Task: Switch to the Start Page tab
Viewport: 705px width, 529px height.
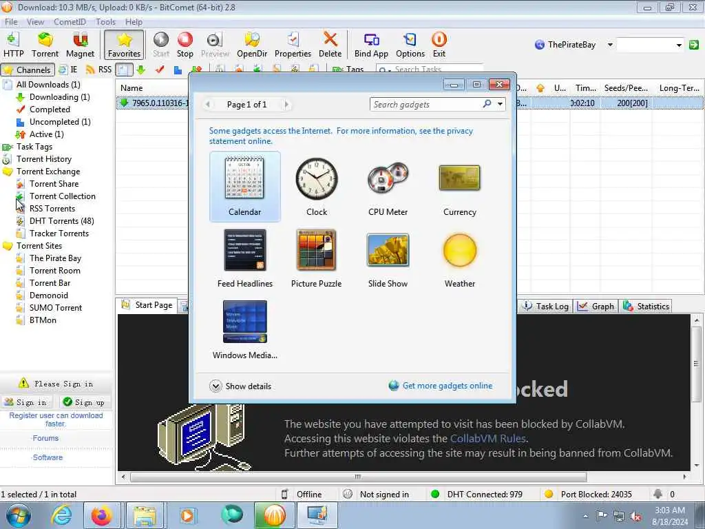Action: pos(147,305)
